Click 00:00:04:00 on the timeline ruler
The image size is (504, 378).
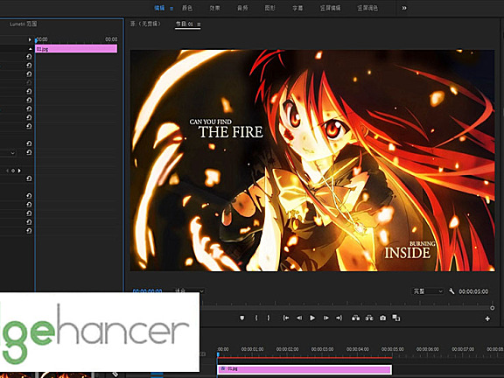click(x=357, y=349)
